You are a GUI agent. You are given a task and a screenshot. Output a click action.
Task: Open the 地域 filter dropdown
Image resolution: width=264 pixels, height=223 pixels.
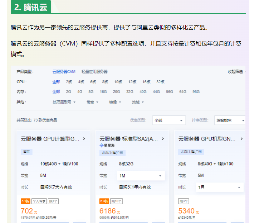[138, 102]
